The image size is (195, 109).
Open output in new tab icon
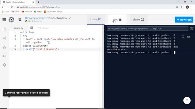point(192,28)
